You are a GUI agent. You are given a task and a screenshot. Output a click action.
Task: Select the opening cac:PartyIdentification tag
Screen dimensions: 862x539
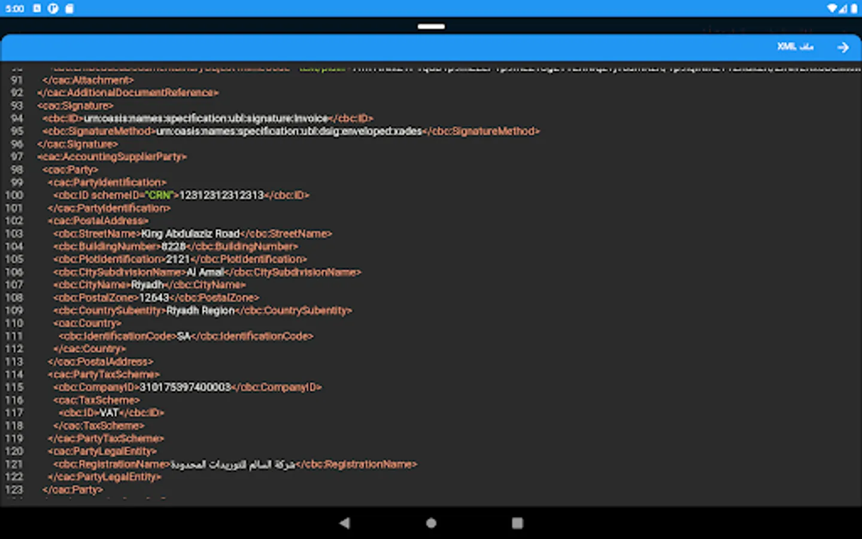(x=107, y=183)
